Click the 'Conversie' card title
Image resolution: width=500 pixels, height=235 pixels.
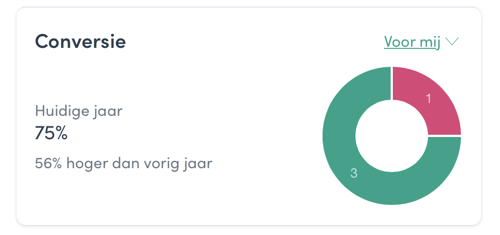coord(80,42)
